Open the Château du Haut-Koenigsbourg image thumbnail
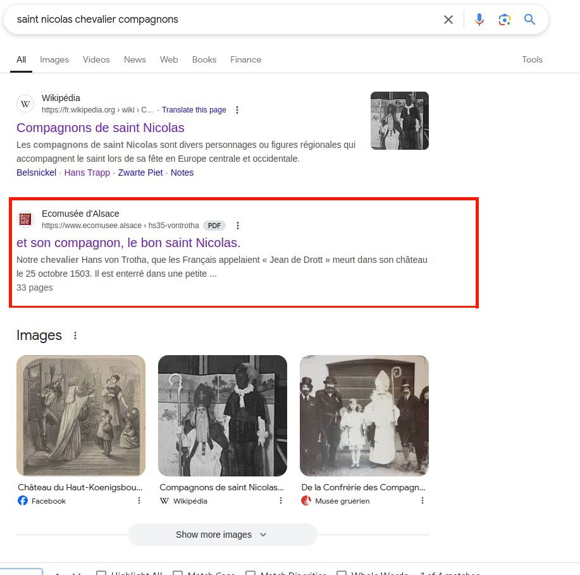 [x=81, y=415]
